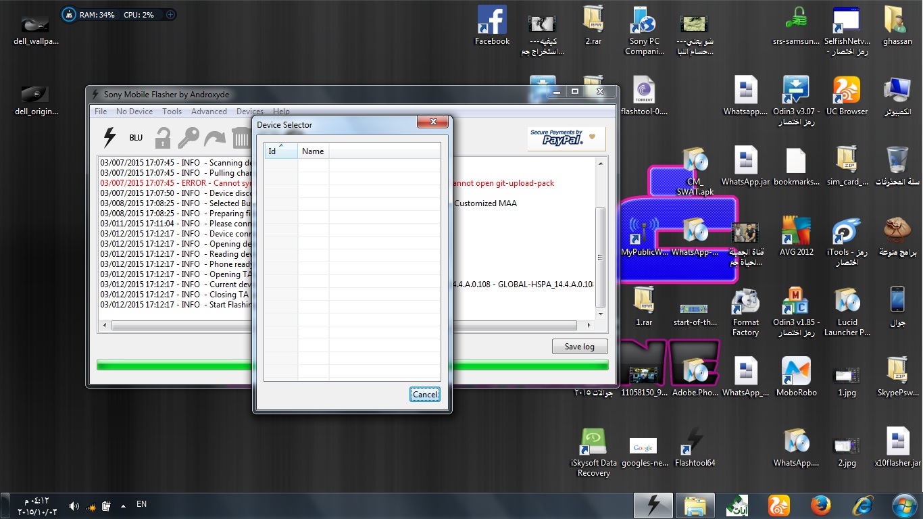Open the Devices menu in Flasher
The width and height of the screenshot is (923, 519).
[249, 112]
